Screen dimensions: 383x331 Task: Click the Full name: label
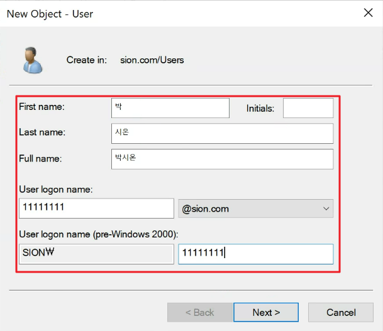[x=40, y=158]
